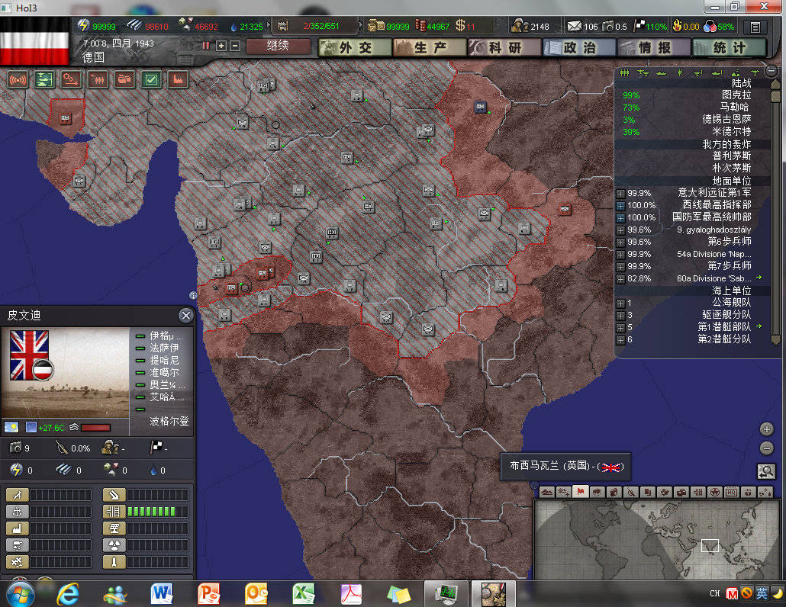Click the magnifier find-province icon
786x607 pixels.
(x=766, y=471)
